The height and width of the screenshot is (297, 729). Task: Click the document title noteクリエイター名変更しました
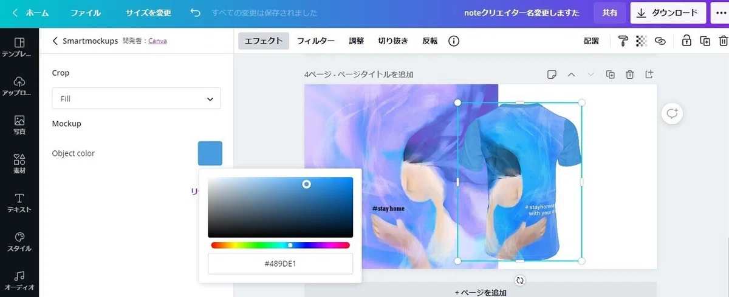point(521,13)
